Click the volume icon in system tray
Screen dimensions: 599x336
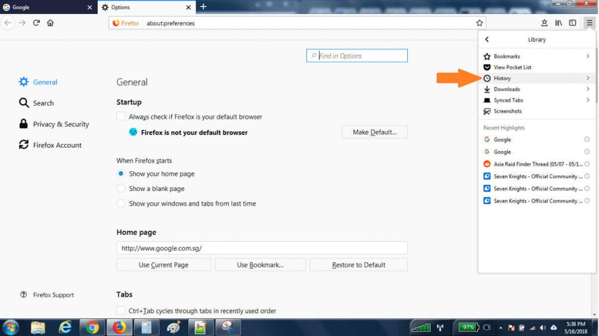[543, 328]
